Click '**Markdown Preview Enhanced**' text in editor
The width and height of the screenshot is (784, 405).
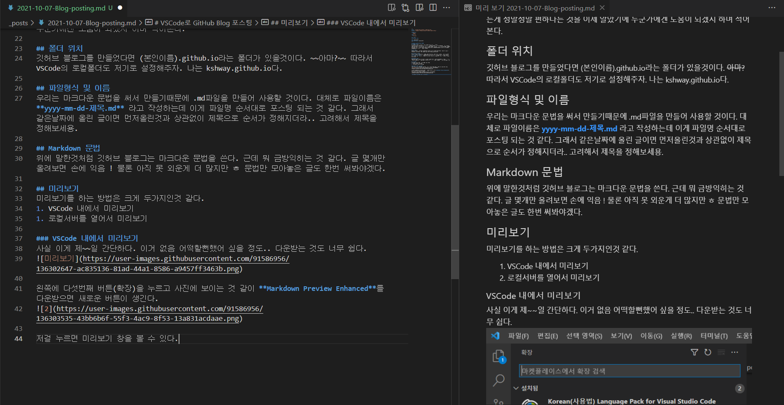click(318, 288)
